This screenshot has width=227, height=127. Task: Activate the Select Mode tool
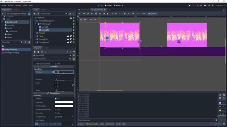[79, 13]
